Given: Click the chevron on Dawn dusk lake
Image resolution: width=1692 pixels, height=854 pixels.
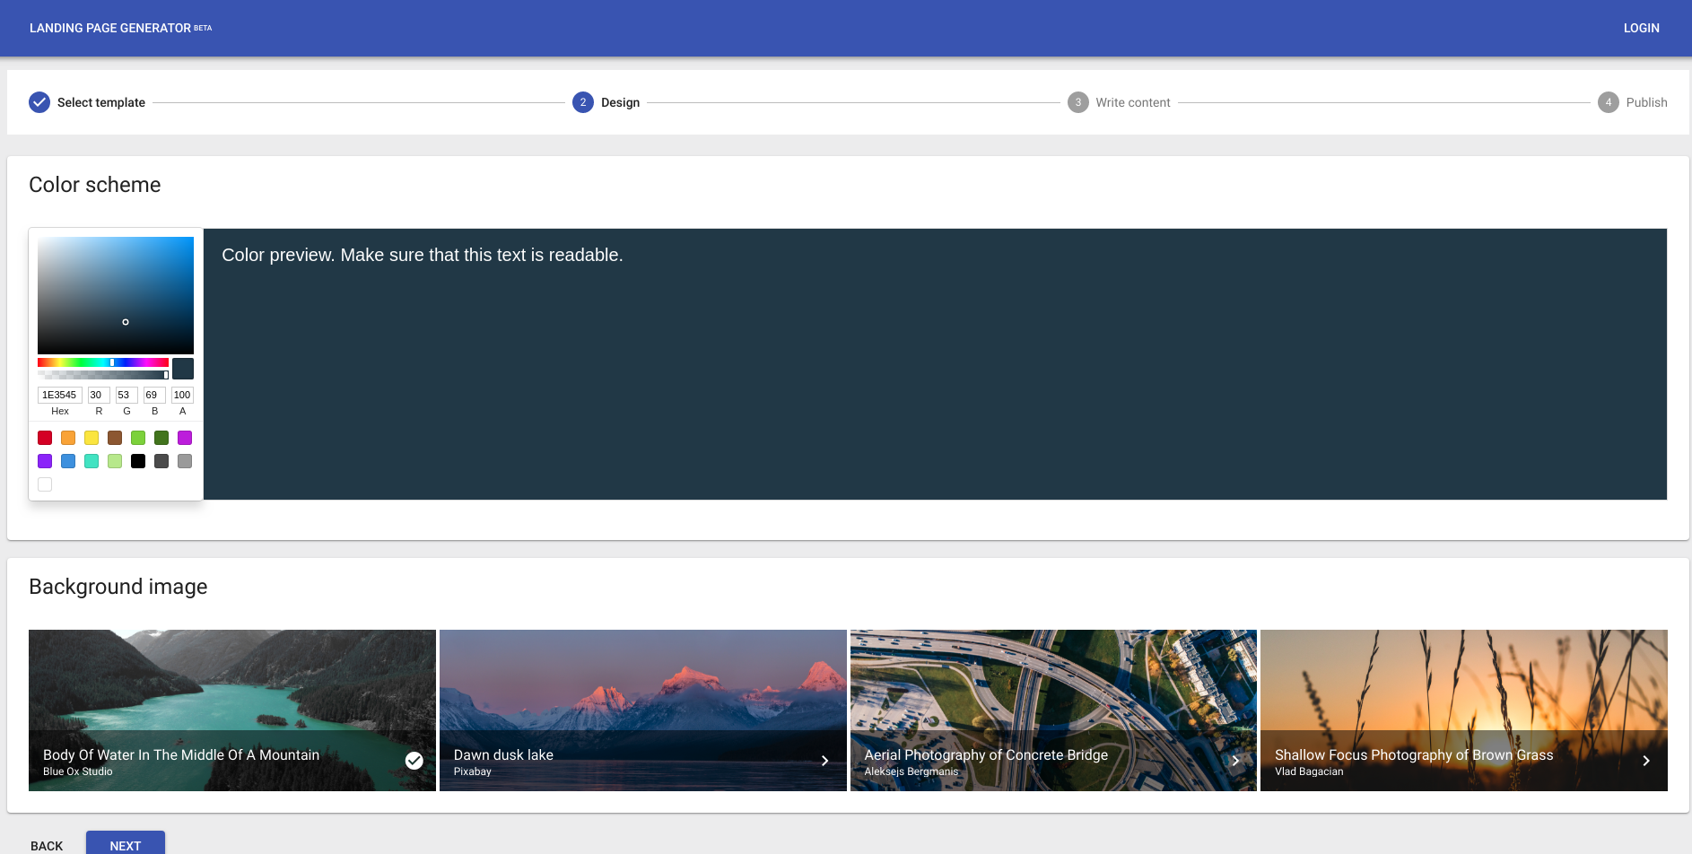Looking at the screenshot, I should pos(825,761).
